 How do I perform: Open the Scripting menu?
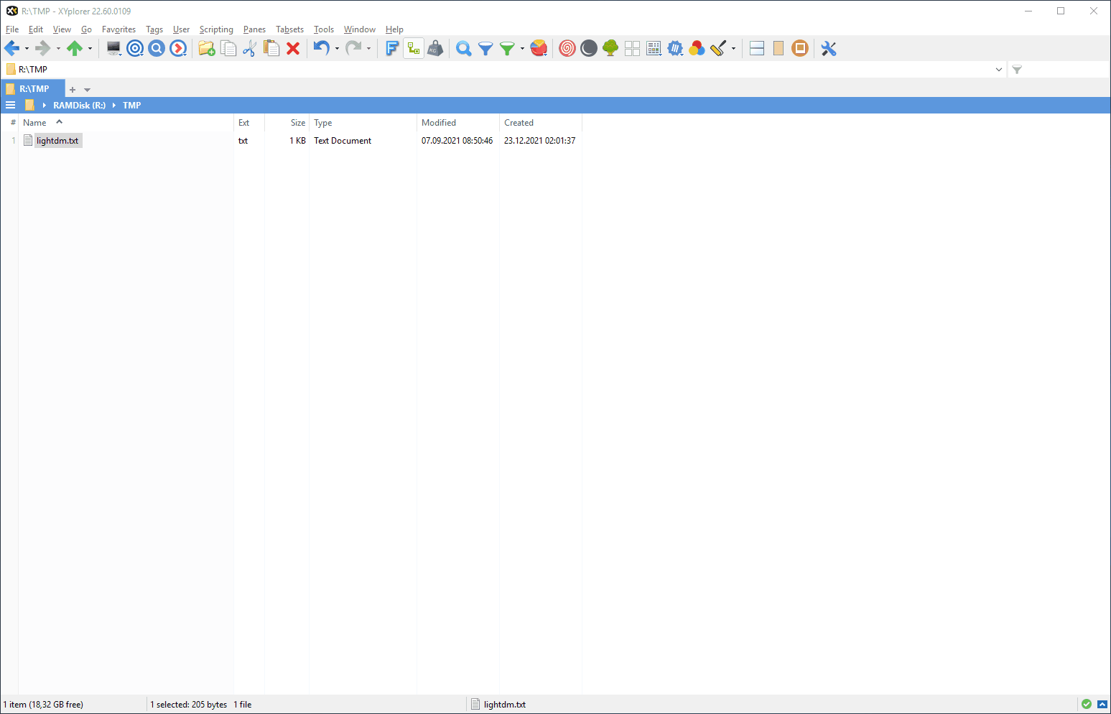click(216, 29)
